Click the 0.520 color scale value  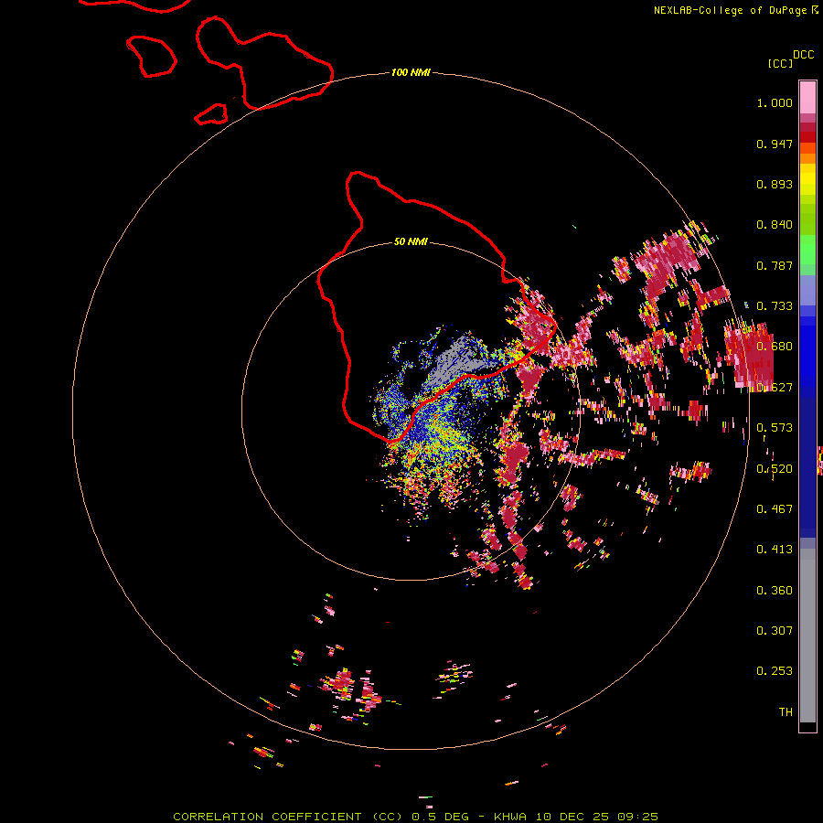click(x=775, y=469)
